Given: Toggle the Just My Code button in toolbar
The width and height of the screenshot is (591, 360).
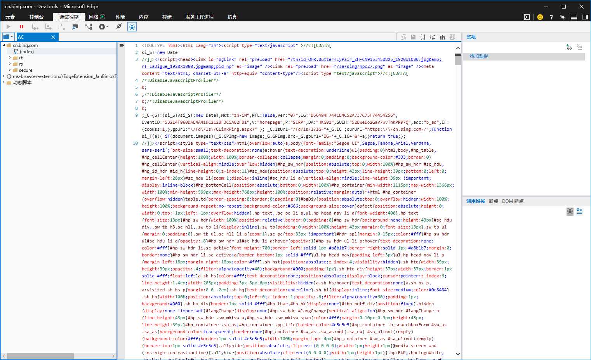Looking at the screenshot, I should pyautogui.click(x=132, y=27).
